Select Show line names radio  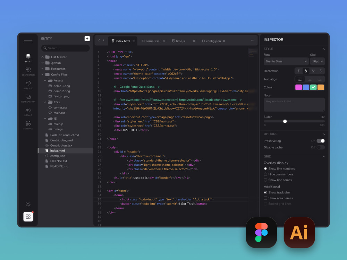click(265, 180)
